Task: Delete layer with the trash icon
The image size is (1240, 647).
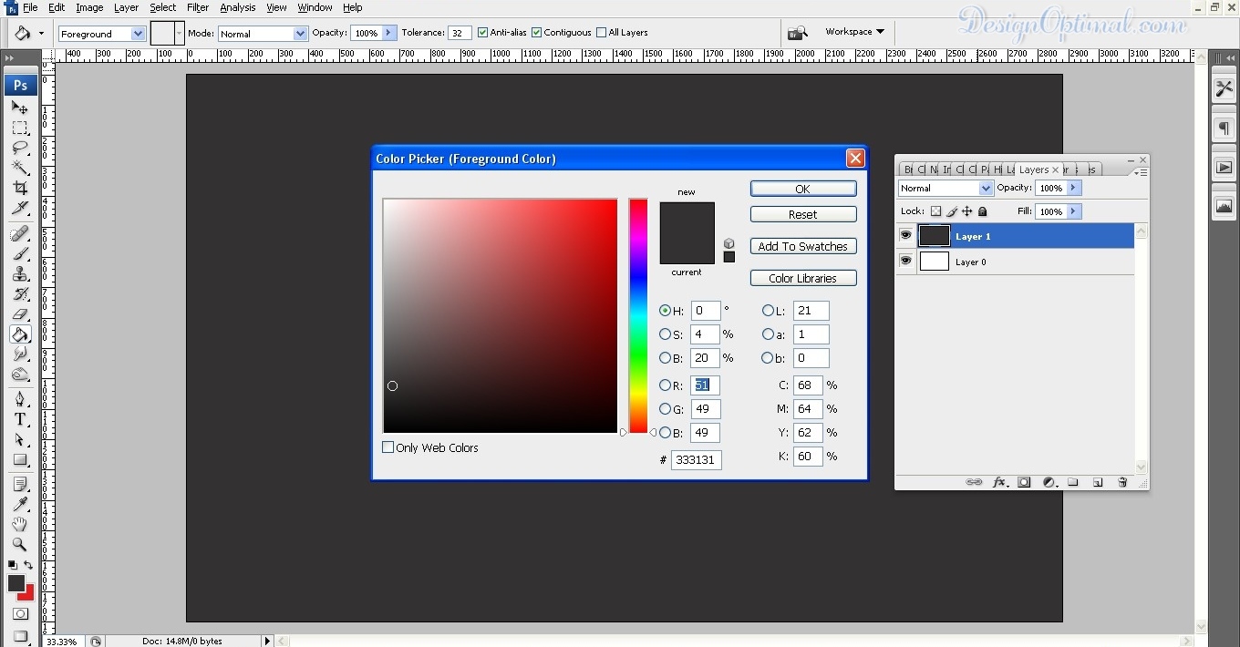Action: 1122,482
